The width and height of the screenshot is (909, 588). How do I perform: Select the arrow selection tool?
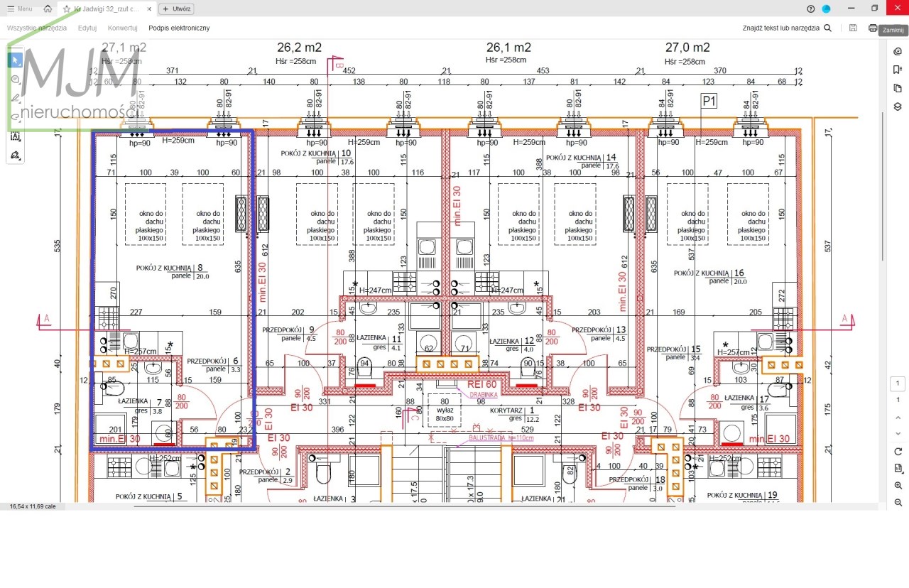click(x=15, y=60)
